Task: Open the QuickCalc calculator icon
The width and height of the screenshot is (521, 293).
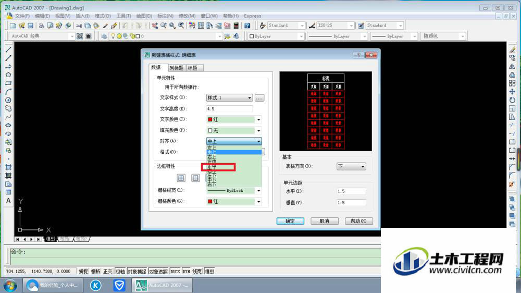Action: [x=236, y=25]
